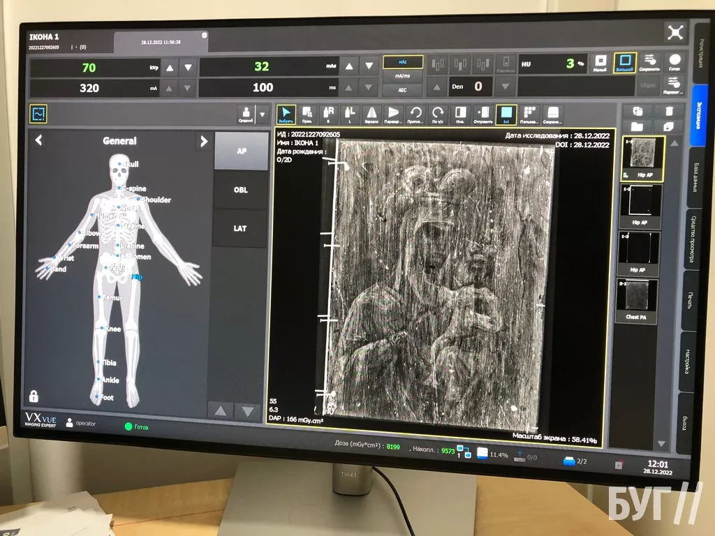Click the rotate counterclockwise icon
The image size is (715, 536).
click(x=415, y=114)
